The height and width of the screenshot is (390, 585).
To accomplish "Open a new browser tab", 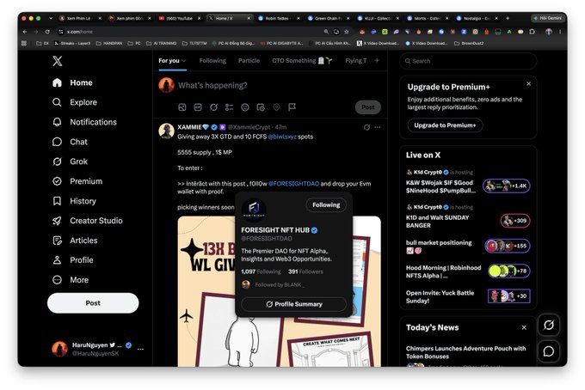I will (508, 18).
